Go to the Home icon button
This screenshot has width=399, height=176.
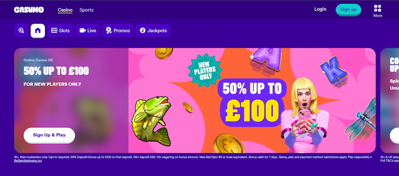pos(38,31)
